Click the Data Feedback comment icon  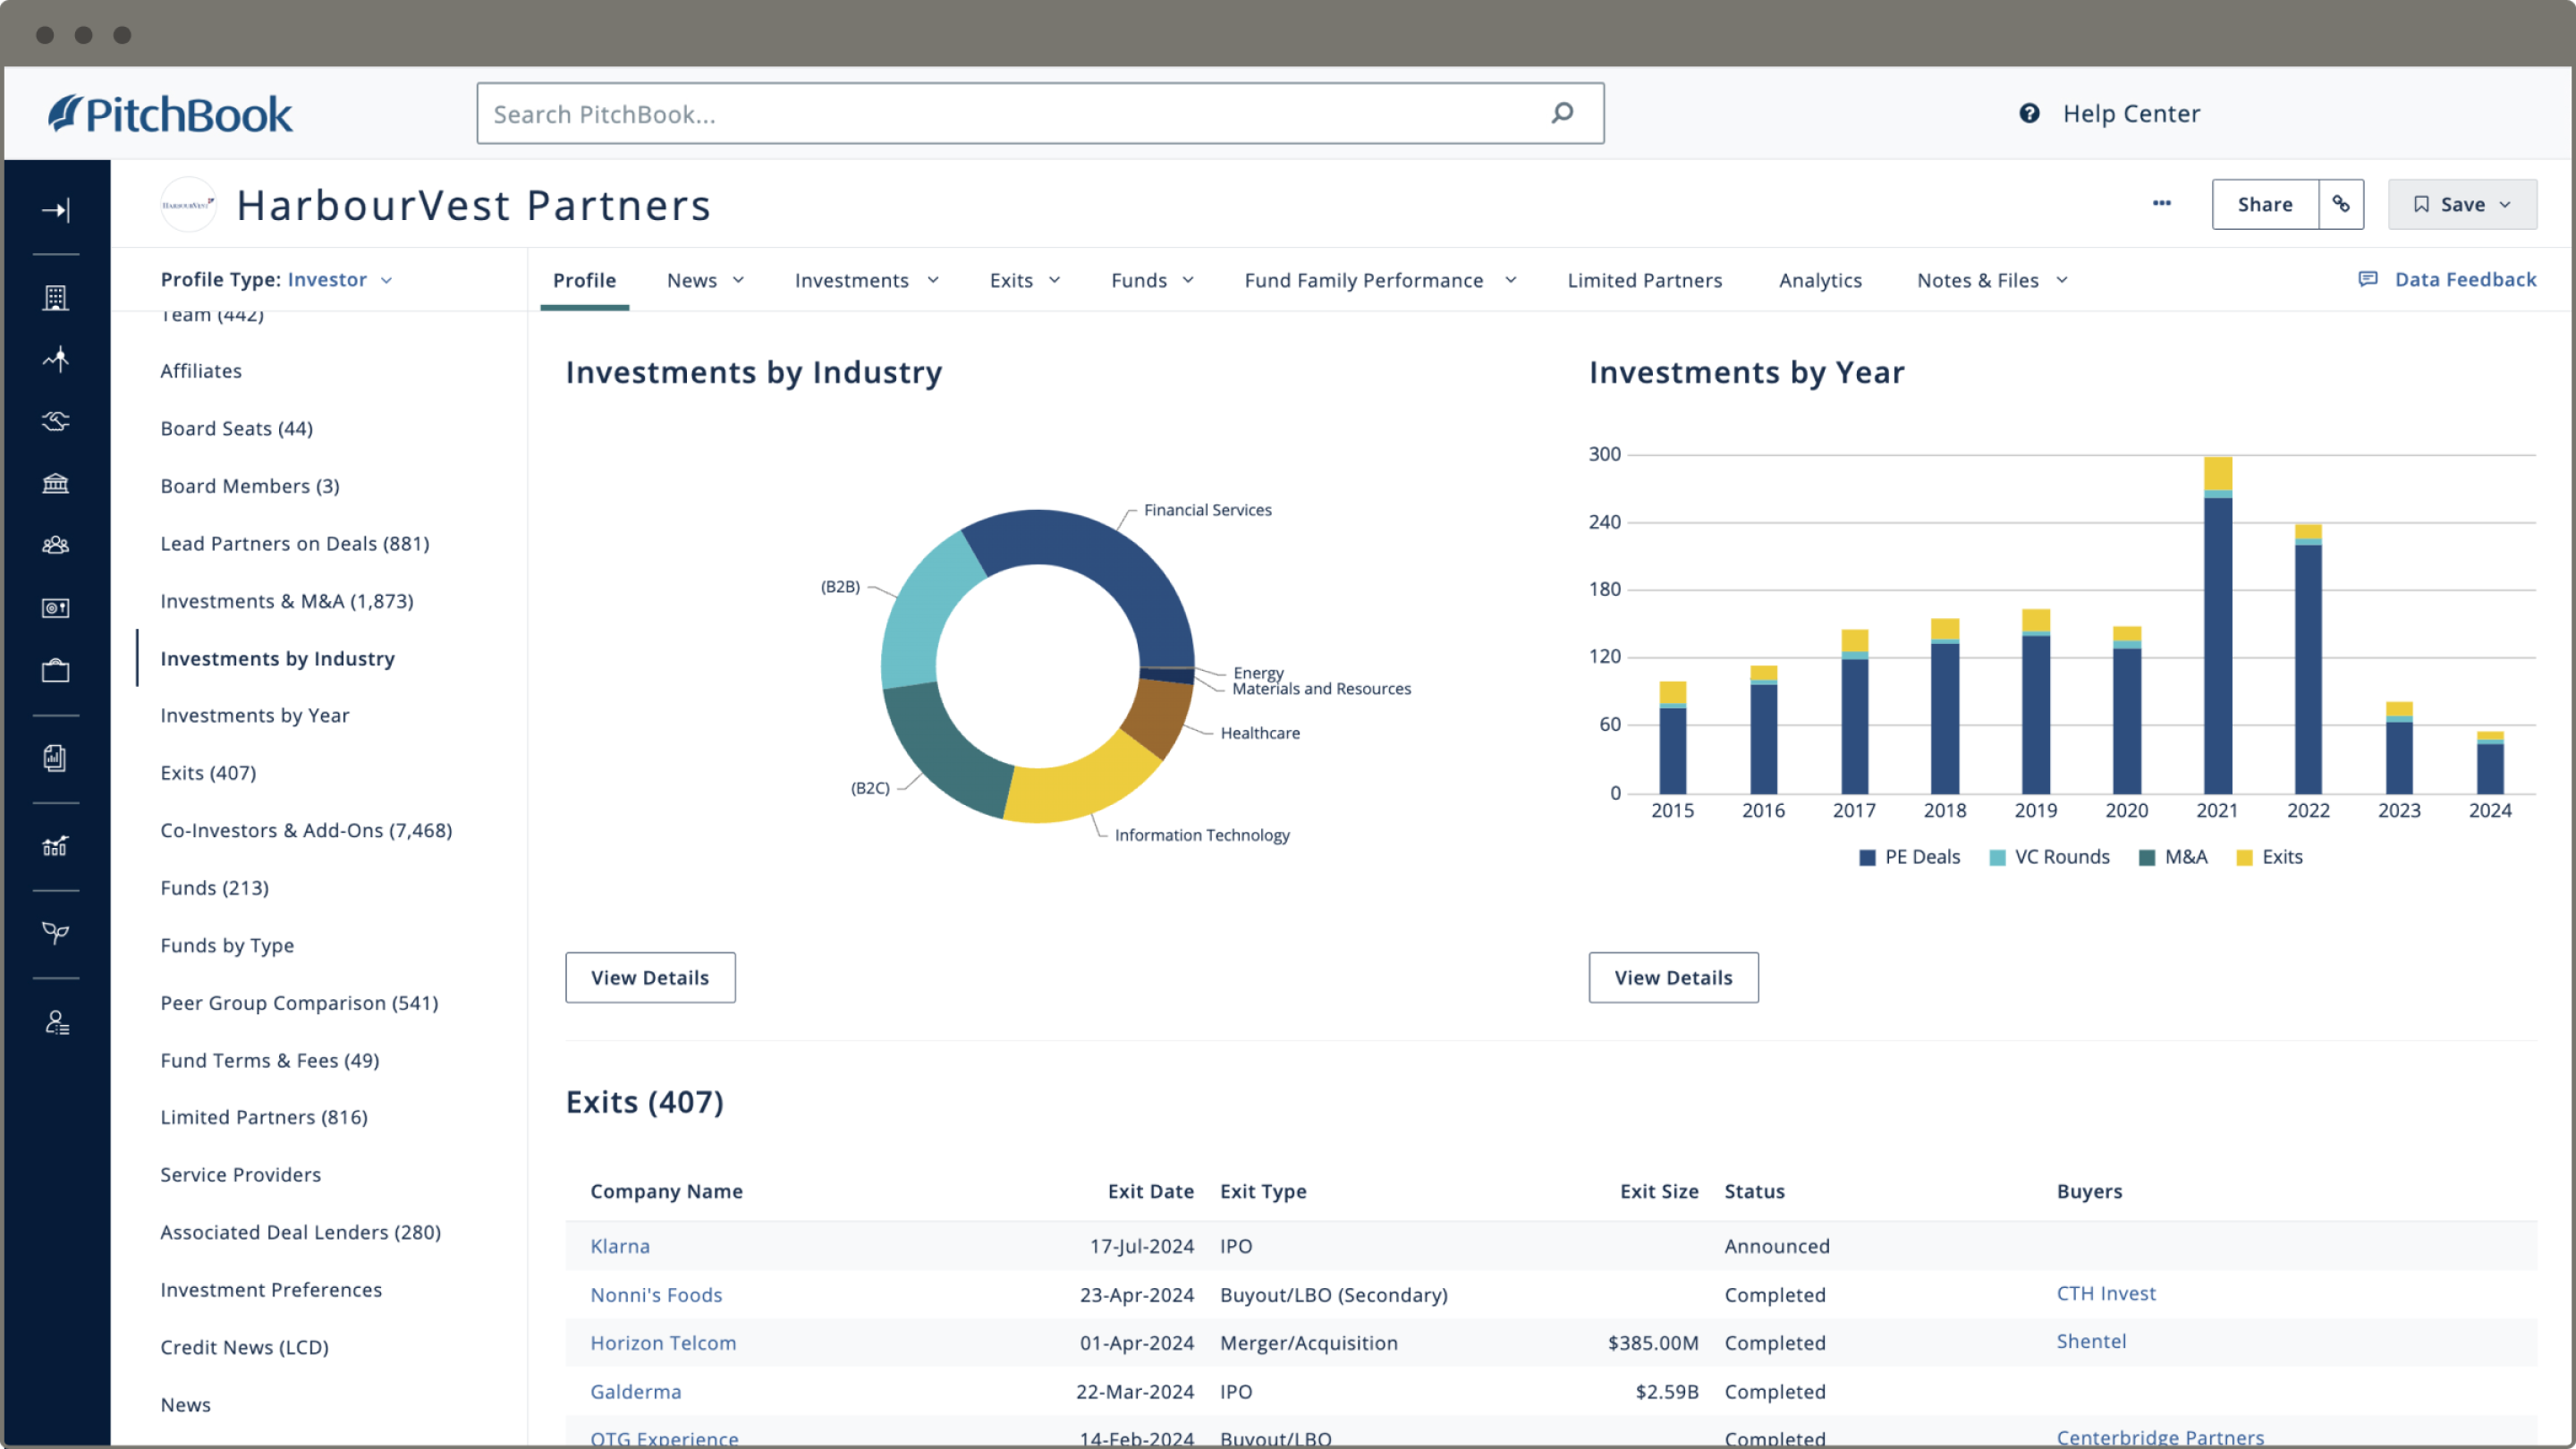pyautogui.click(x=2367, y=279)
